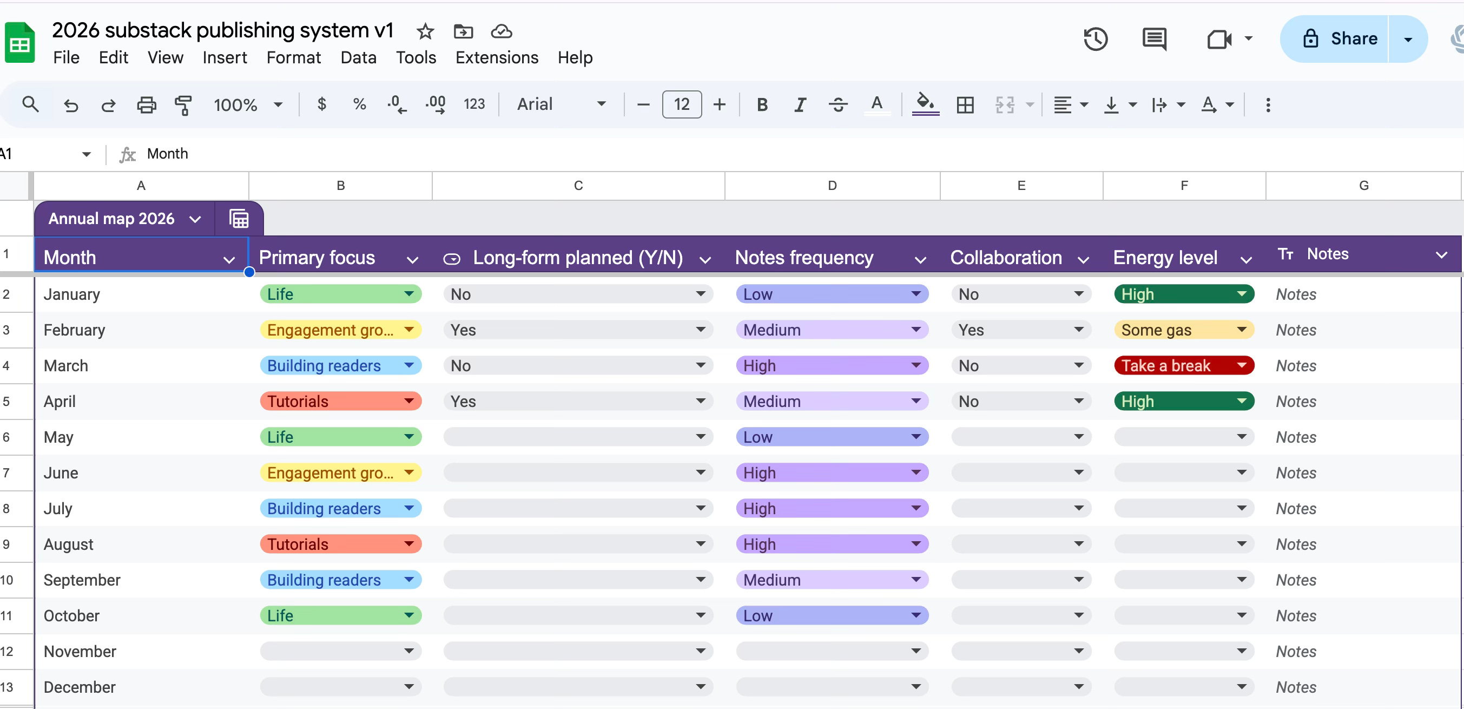Open March's Energy level dropdown
1464x709 pixels.
click(1242, 365)
